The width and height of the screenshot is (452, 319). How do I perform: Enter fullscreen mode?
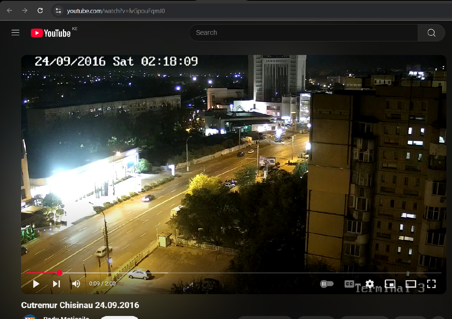[431, 284]
